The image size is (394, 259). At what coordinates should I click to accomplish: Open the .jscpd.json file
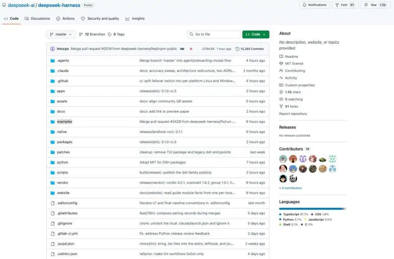pyautogui.click(x=66, y=244)
